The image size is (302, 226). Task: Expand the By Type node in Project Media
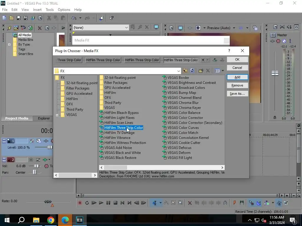[9, 45]
